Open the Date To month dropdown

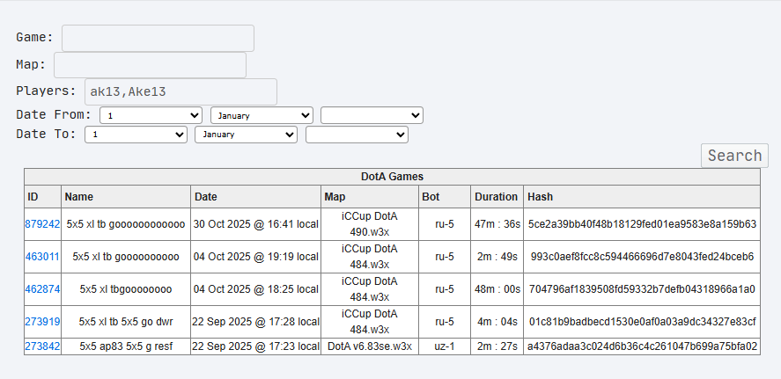click(246, 135)
